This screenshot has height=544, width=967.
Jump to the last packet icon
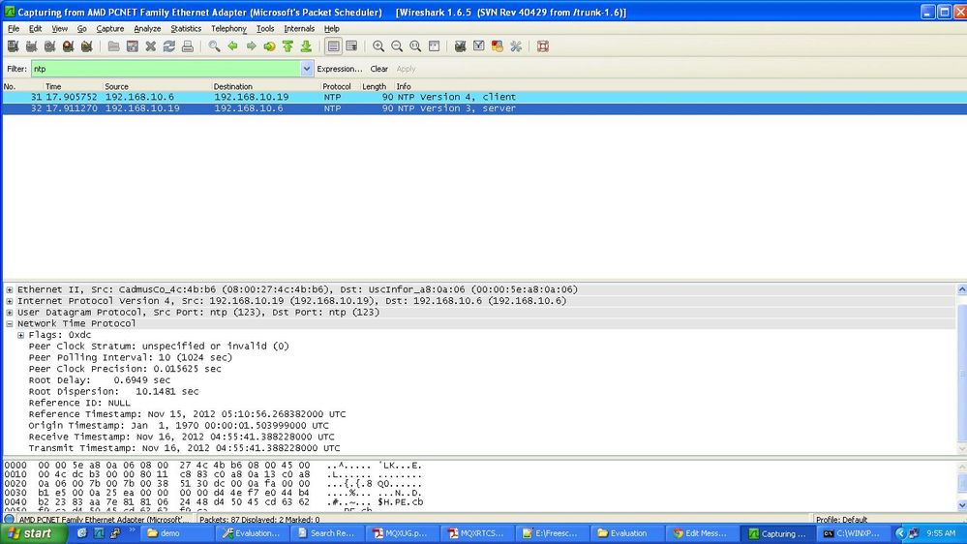(x=307, y=46)
